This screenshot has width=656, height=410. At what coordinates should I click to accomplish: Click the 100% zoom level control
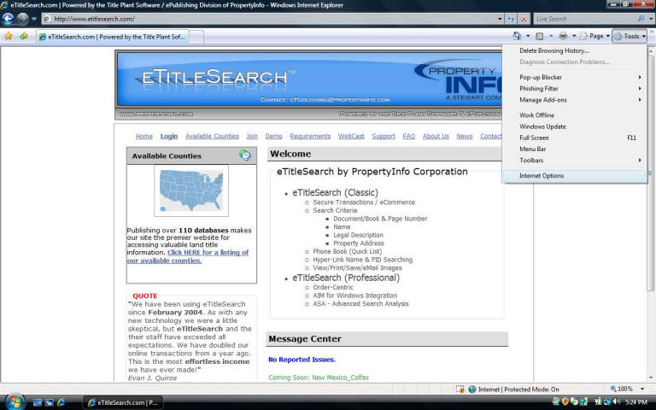(x=622, y=389)
